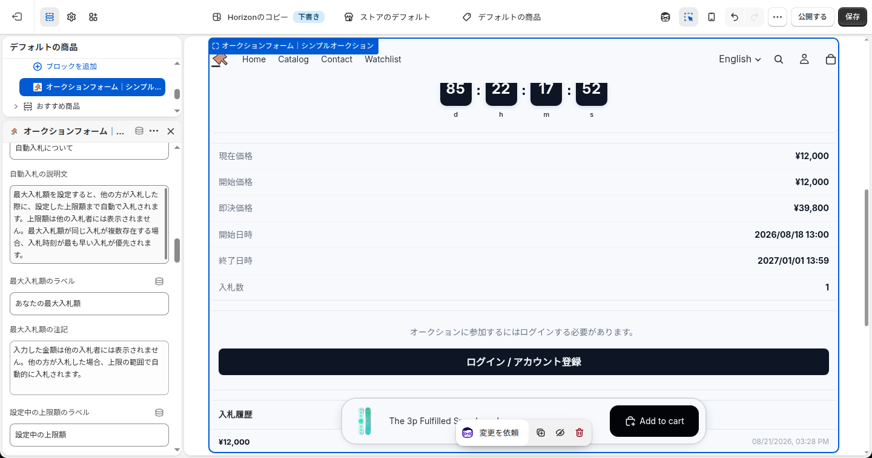The image size is (872, 458).
Task: Click the 保存 button
Action: [853, 17]
